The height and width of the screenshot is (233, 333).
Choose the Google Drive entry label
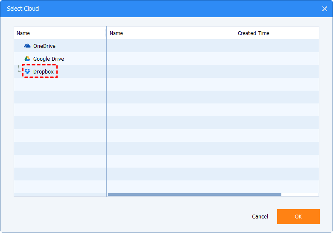(49, 59)
